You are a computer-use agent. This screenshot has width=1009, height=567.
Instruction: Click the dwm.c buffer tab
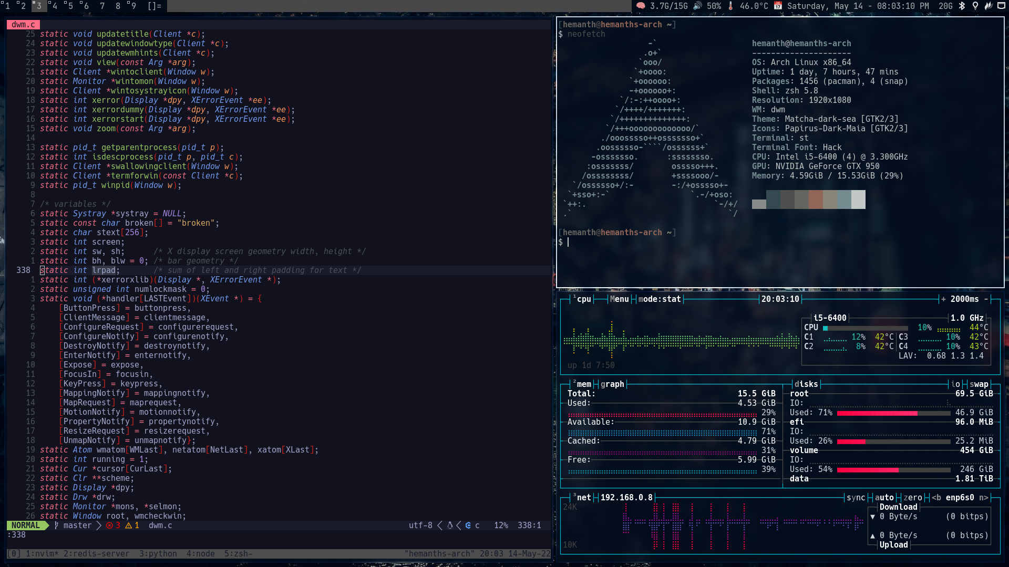(23, 25)
